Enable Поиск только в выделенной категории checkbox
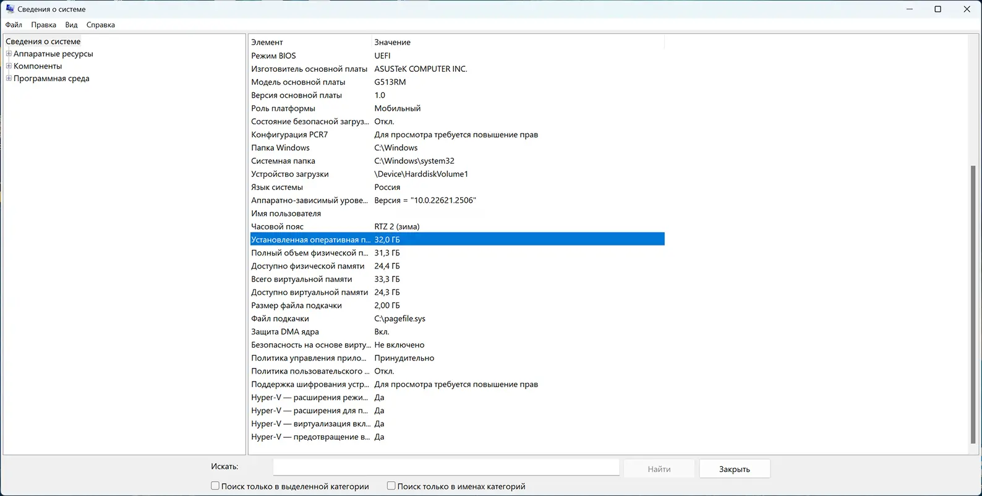Viewport: 982px width, 496px height. (x=215, y=486)
